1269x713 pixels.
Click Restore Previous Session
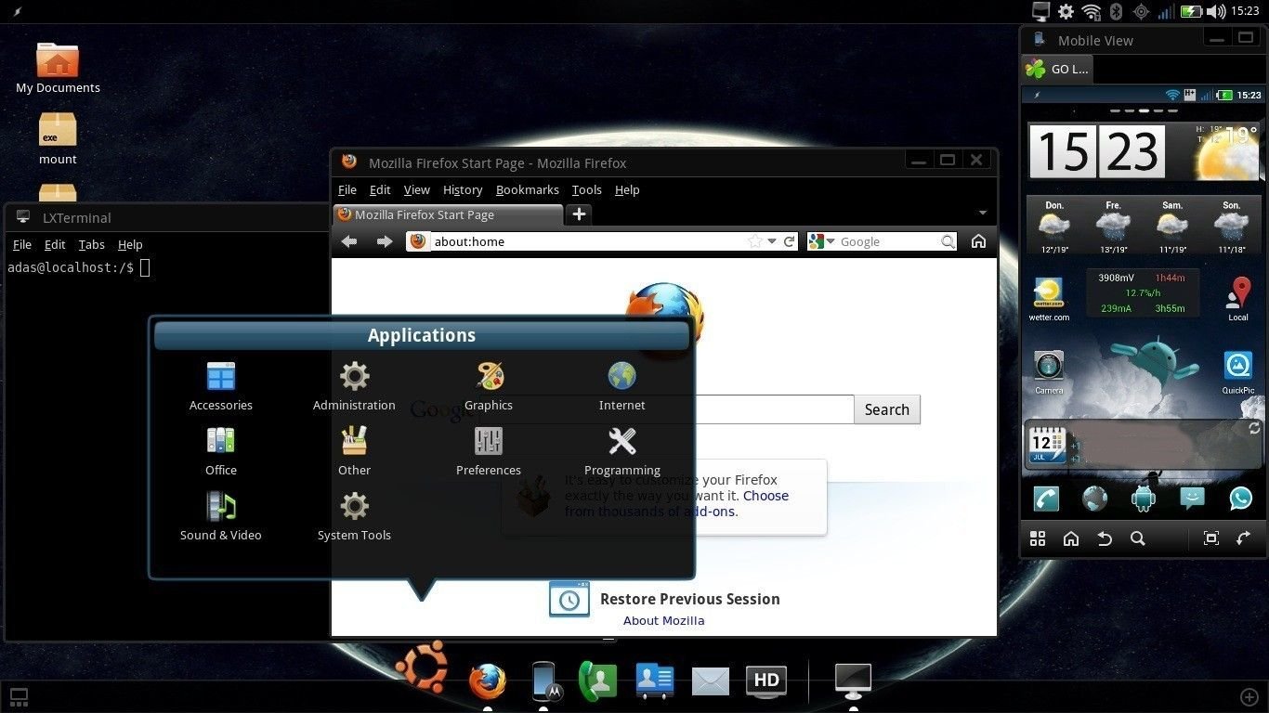664,599
